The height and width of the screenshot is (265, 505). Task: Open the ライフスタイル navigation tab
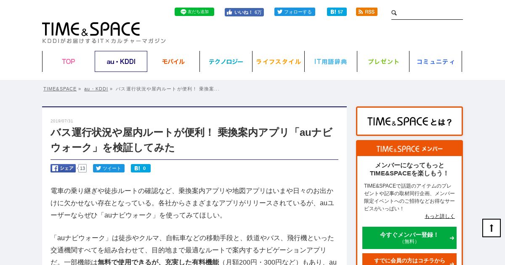pos(278,61)
